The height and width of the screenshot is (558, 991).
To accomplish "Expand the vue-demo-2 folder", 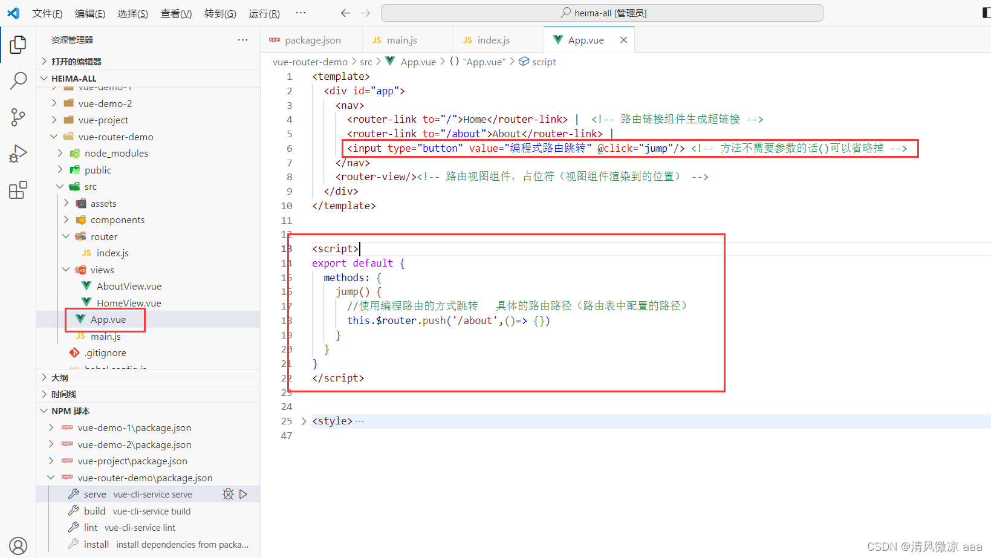I will pyautogui.click(x=148, y=103).
